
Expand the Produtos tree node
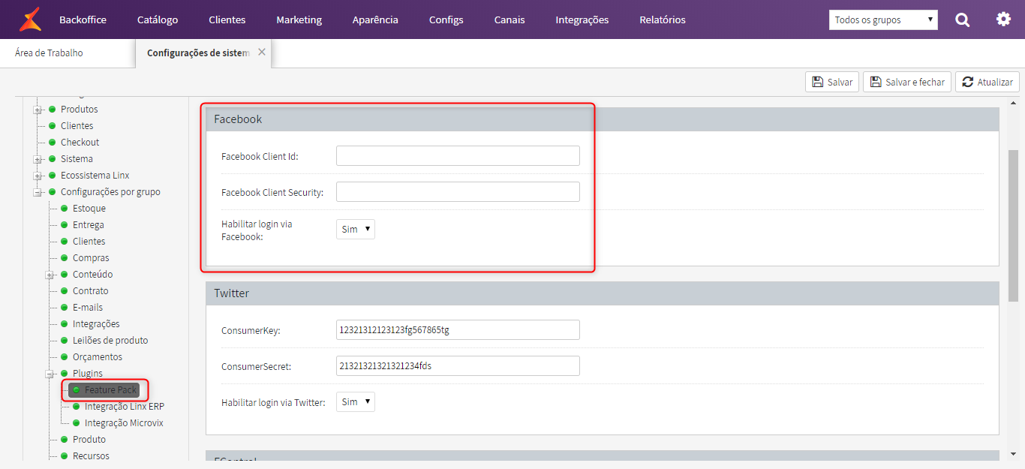(38, 110)
